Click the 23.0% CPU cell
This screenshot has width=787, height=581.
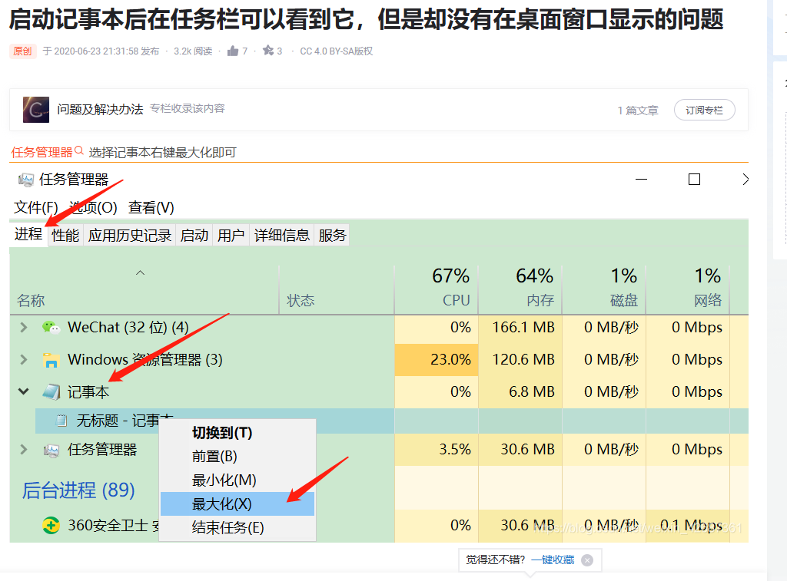[x=437, y=359]
